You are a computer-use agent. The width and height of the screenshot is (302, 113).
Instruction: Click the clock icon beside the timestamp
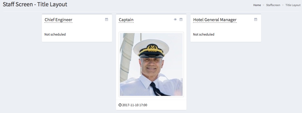(120, 105)
